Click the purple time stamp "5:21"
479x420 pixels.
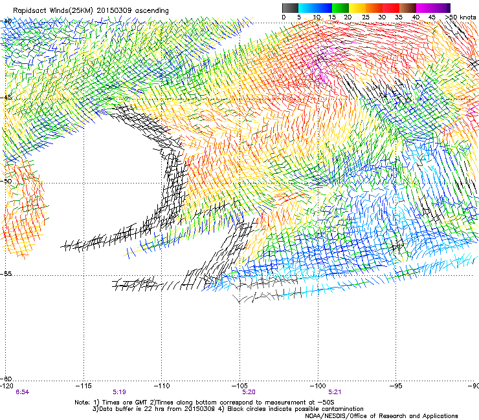[x=335, y=392]
